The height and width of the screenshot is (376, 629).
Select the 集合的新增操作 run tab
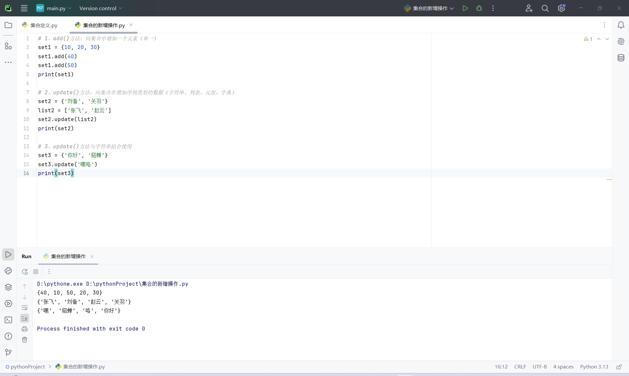coord(68,256)
